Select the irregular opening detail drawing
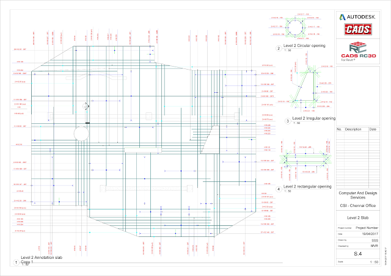 305,85
